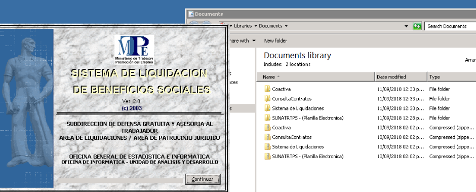
Task: Click the '2 locations' link
Action: click(298, 64)
